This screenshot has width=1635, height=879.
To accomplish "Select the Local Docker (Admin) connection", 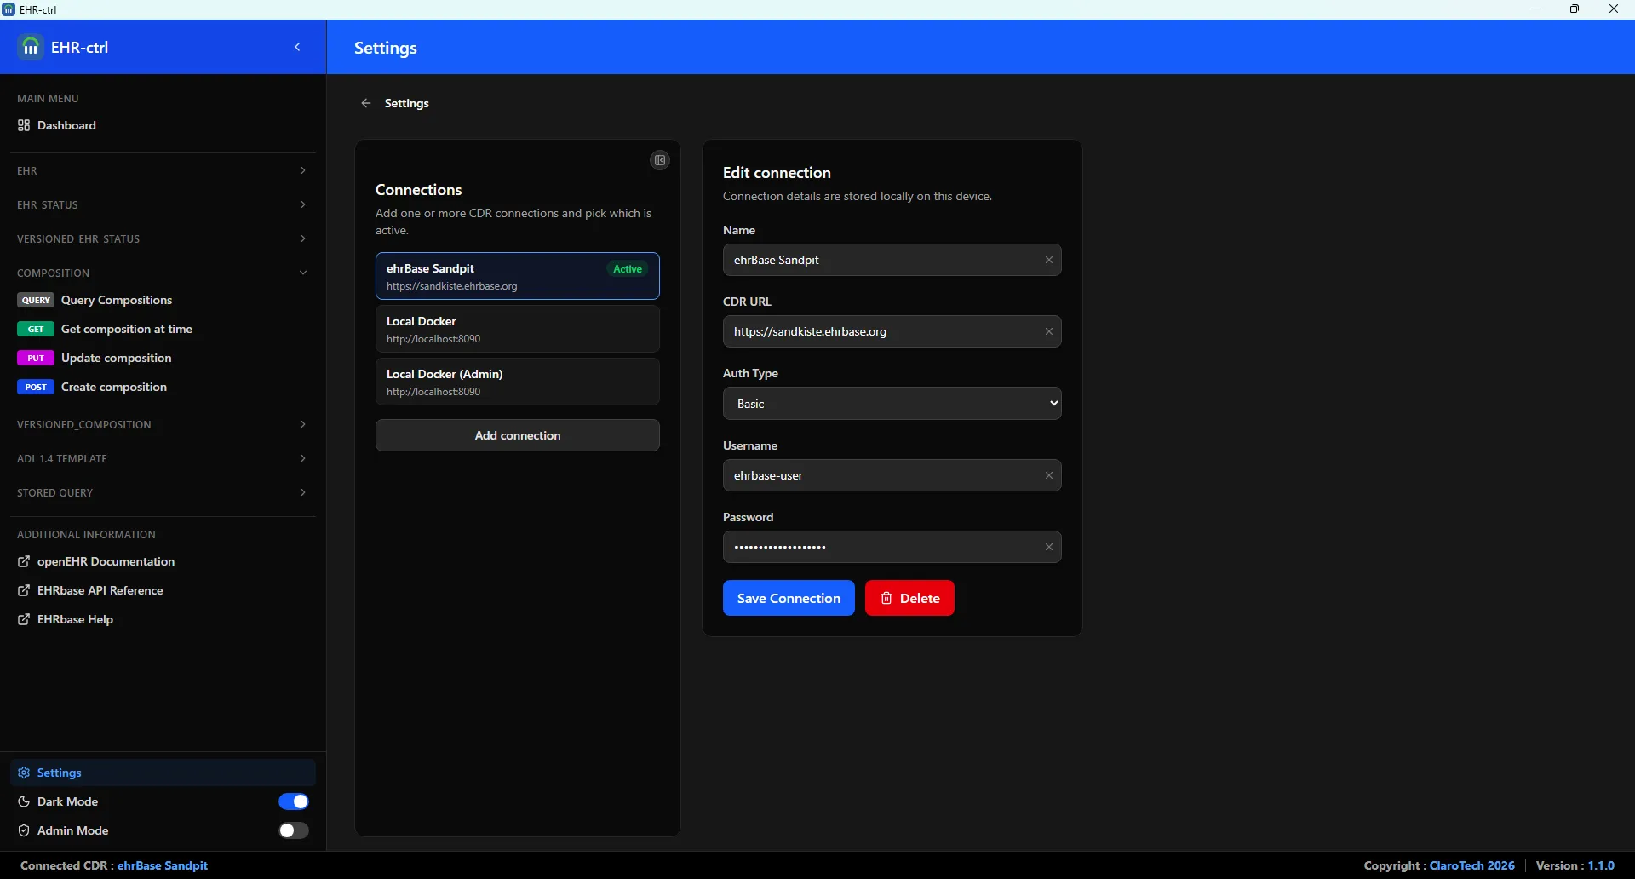I will tap(518, 382).
